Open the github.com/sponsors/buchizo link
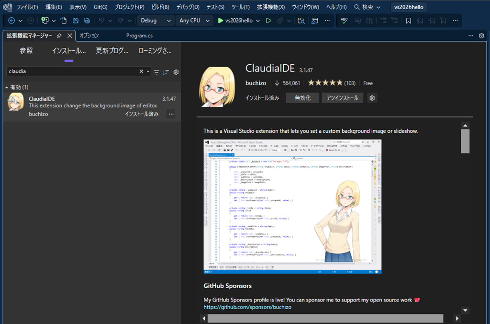The image size is (490, 324). pyautogui.click(x=247, y=307)
